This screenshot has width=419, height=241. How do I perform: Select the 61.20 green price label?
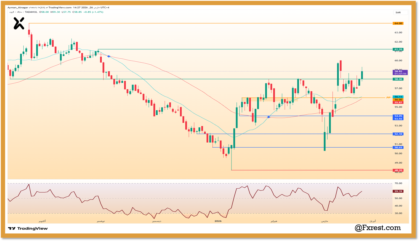(x=398, y=49)
